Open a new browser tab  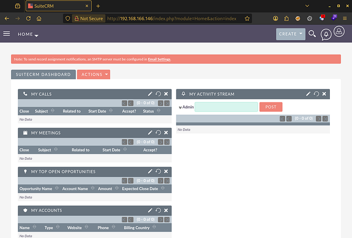click(98, 6)
